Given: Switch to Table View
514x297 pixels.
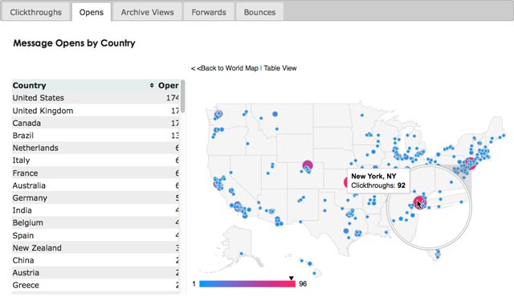Looking at the screenshot, I should pyautogui.click(x=280, y=68).
